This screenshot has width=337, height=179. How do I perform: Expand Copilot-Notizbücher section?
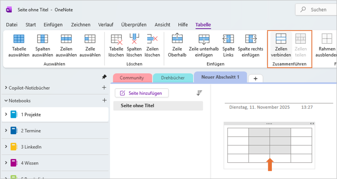6,88
